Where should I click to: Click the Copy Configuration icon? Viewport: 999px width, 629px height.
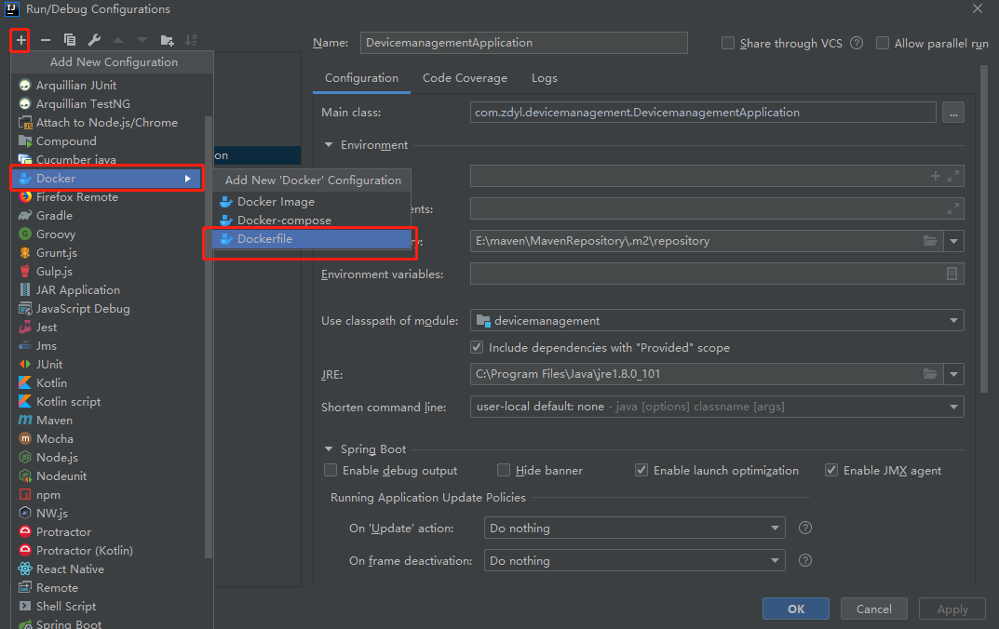coord(70,40)
